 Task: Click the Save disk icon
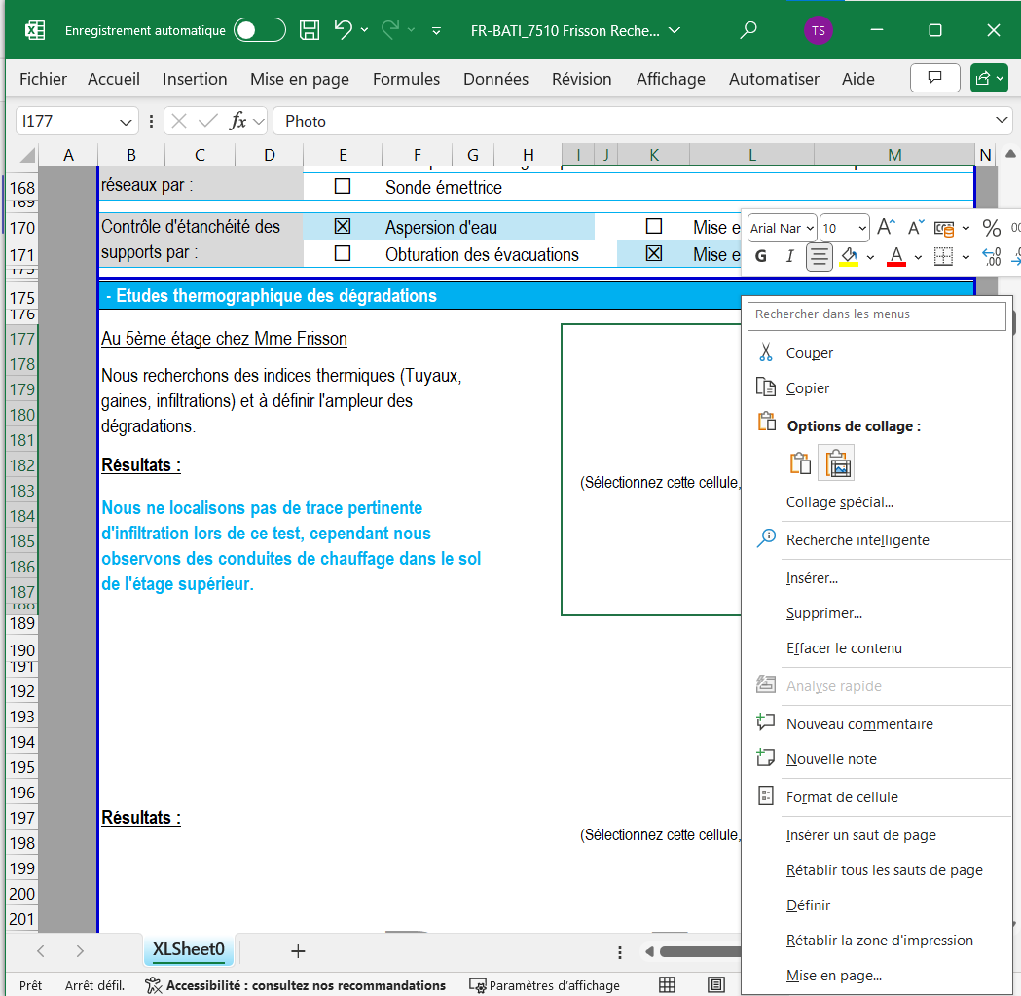point(310,30)
